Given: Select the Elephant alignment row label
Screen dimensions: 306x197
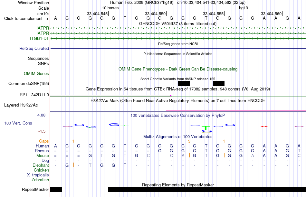Looking at the screenshot, I should (x=41, y=165).
